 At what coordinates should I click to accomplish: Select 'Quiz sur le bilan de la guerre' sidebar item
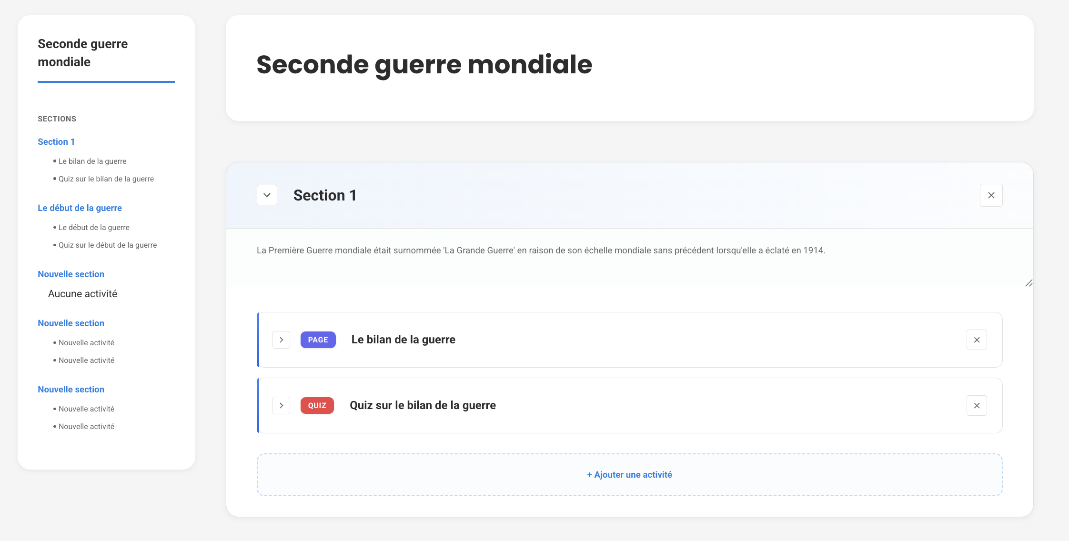click(106, 179)
